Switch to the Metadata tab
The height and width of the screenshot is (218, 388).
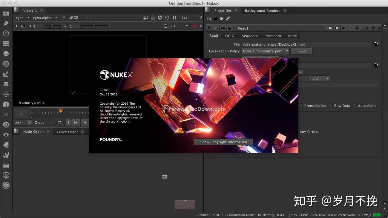(x=273, y=36)
